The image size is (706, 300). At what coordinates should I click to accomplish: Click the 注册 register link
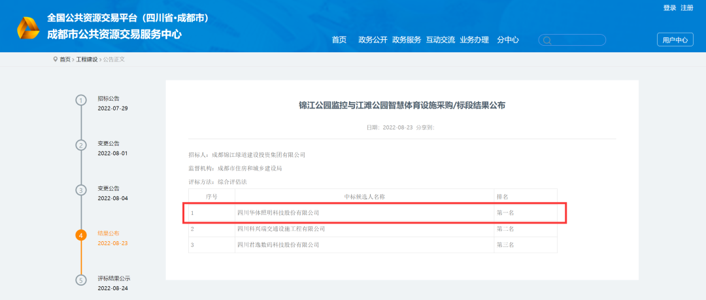click(687, 8)
